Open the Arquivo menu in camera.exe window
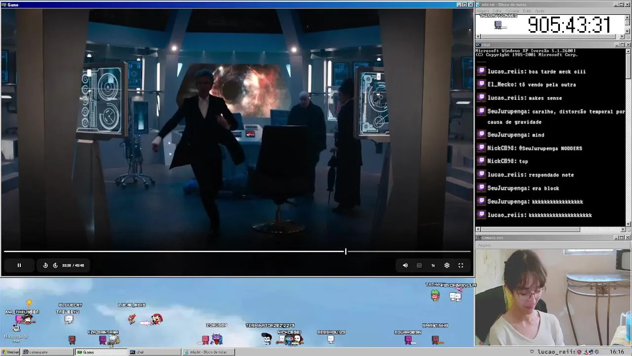Image resolution: width=632 pixels, height=356 pixels. 484,245
